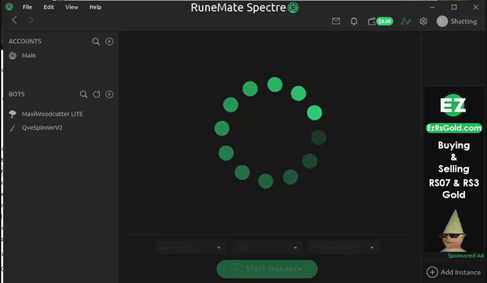Click the Sponsored Ad label

[466, 256]
